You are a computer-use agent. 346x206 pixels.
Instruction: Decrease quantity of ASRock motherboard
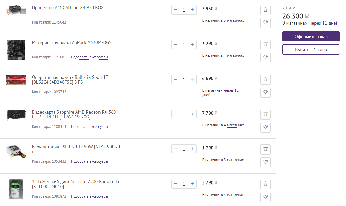click(176, 45)
